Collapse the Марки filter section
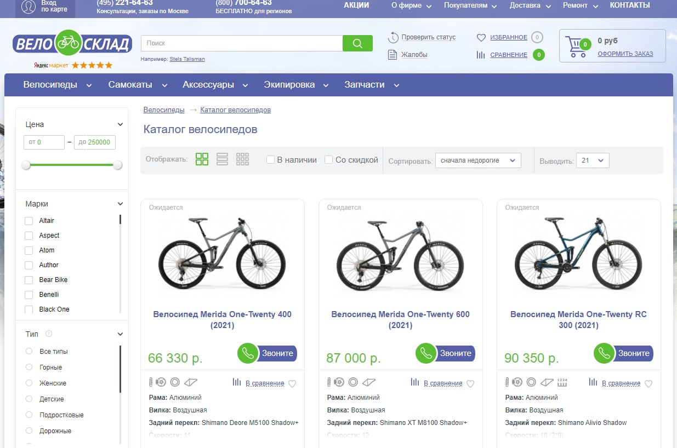 click(x=121, y=204)
